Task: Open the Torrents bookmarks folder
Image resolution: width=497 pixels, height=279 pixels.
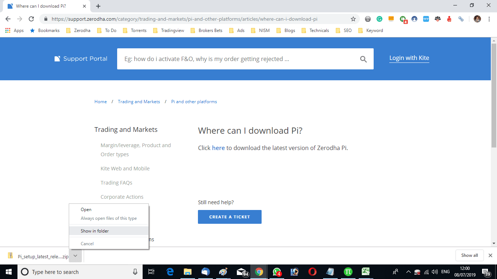Action: point(135,31)
